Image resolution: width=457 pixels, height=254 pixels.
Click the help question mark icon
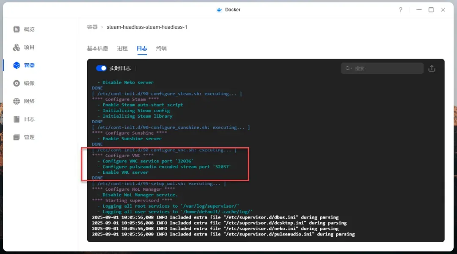click(400, 10)
